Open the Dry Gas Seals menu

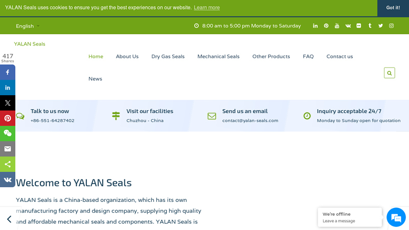coord(168,56)
